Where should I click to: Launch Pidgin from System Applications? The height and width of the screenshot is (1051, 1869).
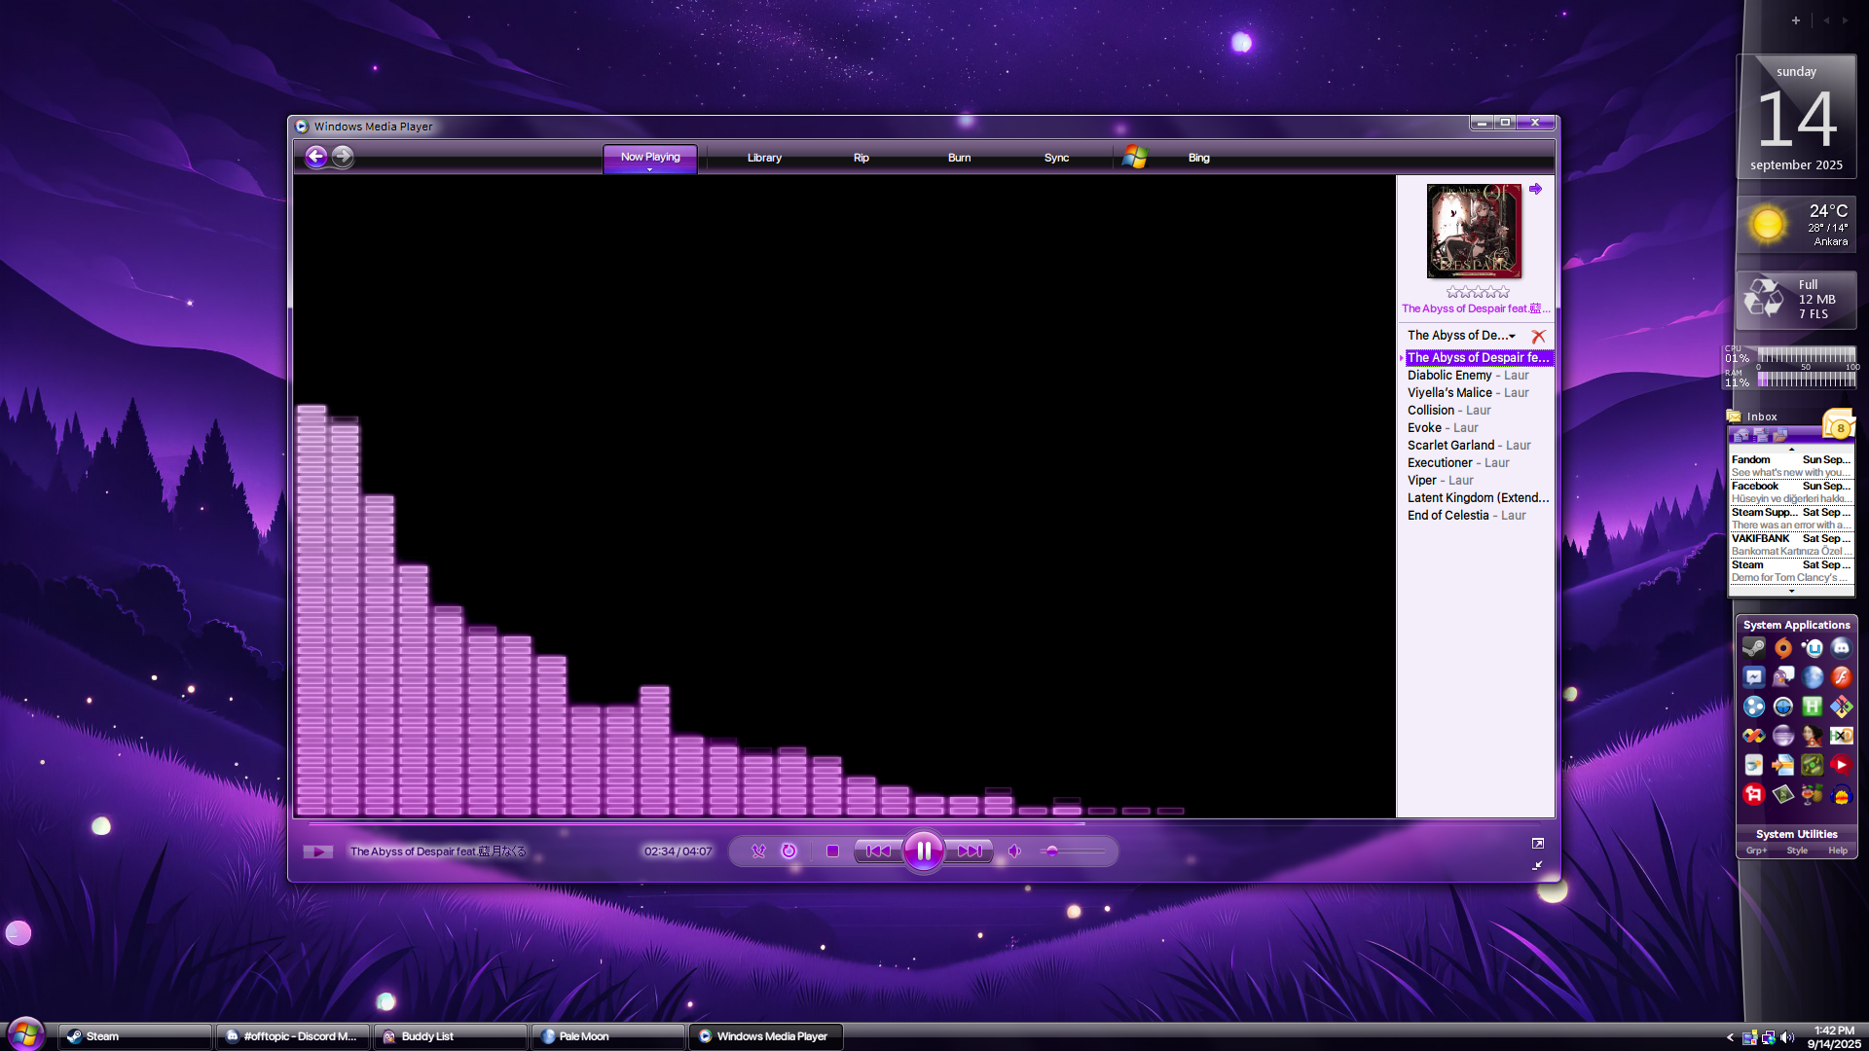[x=1782, y=677]
